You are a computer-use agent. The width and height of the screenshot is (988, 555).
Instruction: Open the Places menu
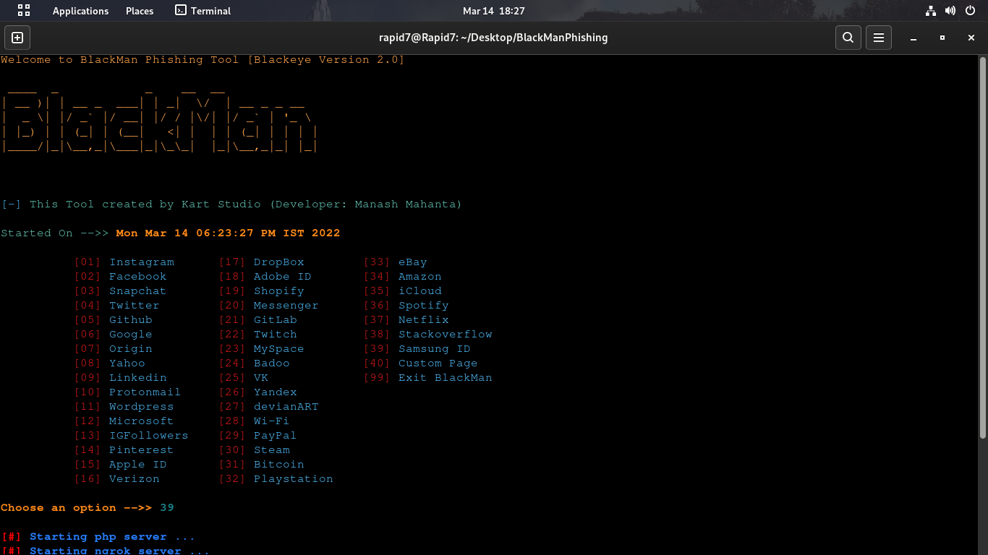coord(139,11)
